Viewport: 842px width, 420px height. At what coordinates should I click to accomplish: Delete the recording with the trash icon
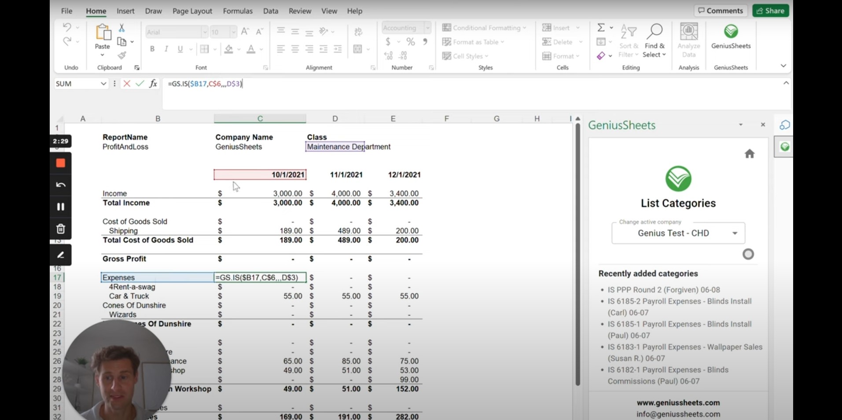pos(61,229)
